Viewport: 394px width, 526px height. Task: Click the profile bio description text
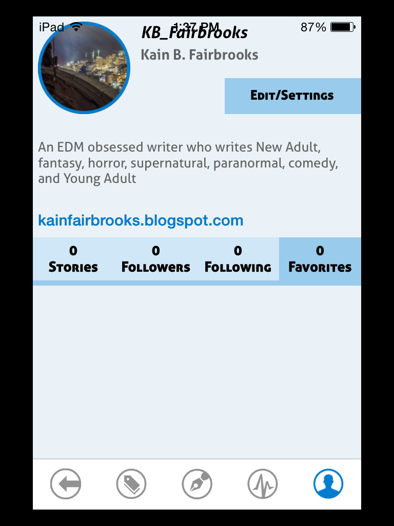[x=188, y=163]
